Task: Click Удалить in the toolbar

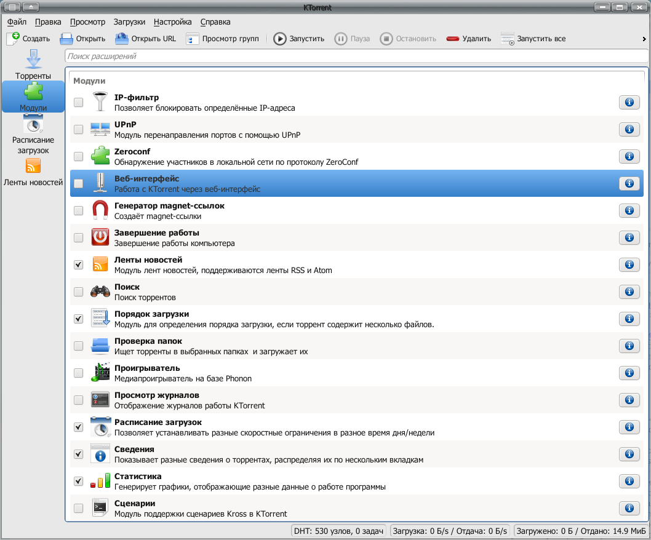Action: pyautogui.click(x=469, y=39)
